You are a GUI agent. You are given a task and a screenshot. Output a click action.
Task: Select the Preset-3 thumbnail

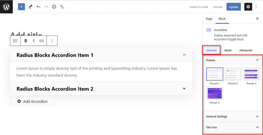[251, 74]
